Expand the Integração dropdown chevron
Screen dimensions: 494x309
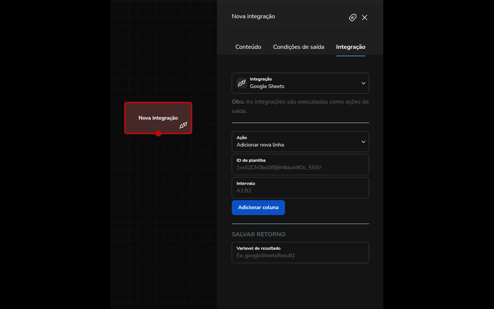[x=363, y=83]
